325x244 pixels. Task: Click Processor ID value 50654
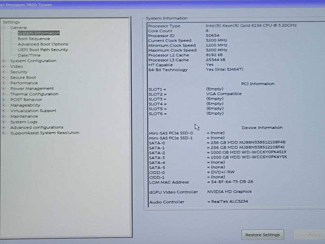pyautogui.click(x=212, y=35)
